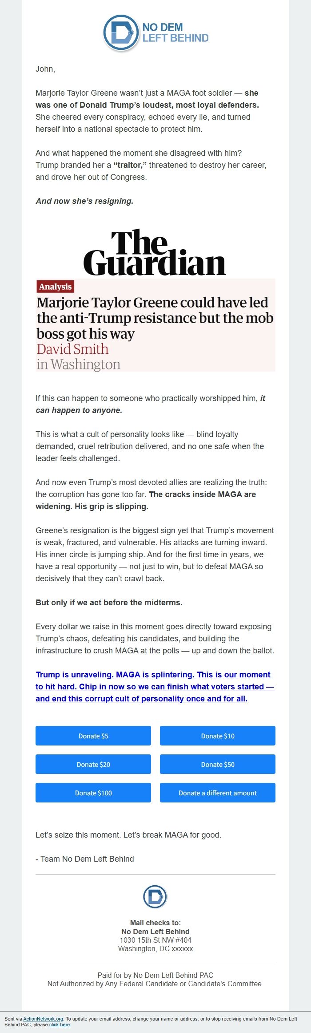311x1033 pixels.
Task: Click the Donate $5 button
Action: click(x=93, y=736)
